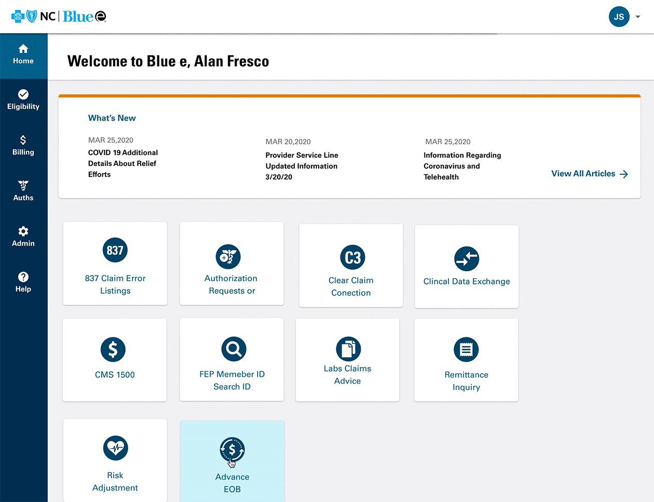Viewport: 654px width, 502px height.
Task: Open the Advance EOB label
Action: [x=232, y=483]
